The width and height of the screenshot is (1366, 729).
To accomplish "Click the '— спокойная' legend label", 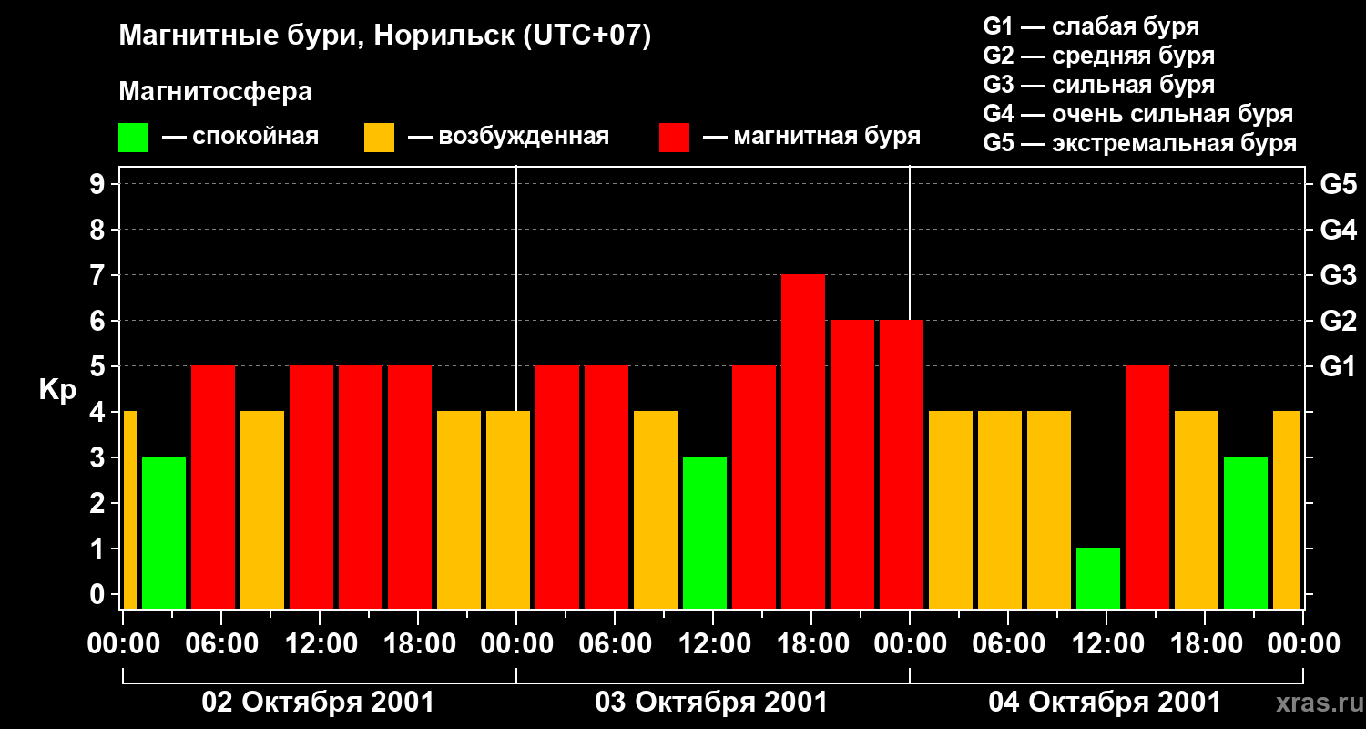I will click(x=240, y=137).
